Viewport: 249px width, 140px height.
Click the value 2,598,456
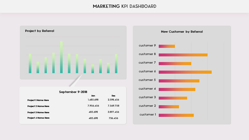(x=113, y=100)
